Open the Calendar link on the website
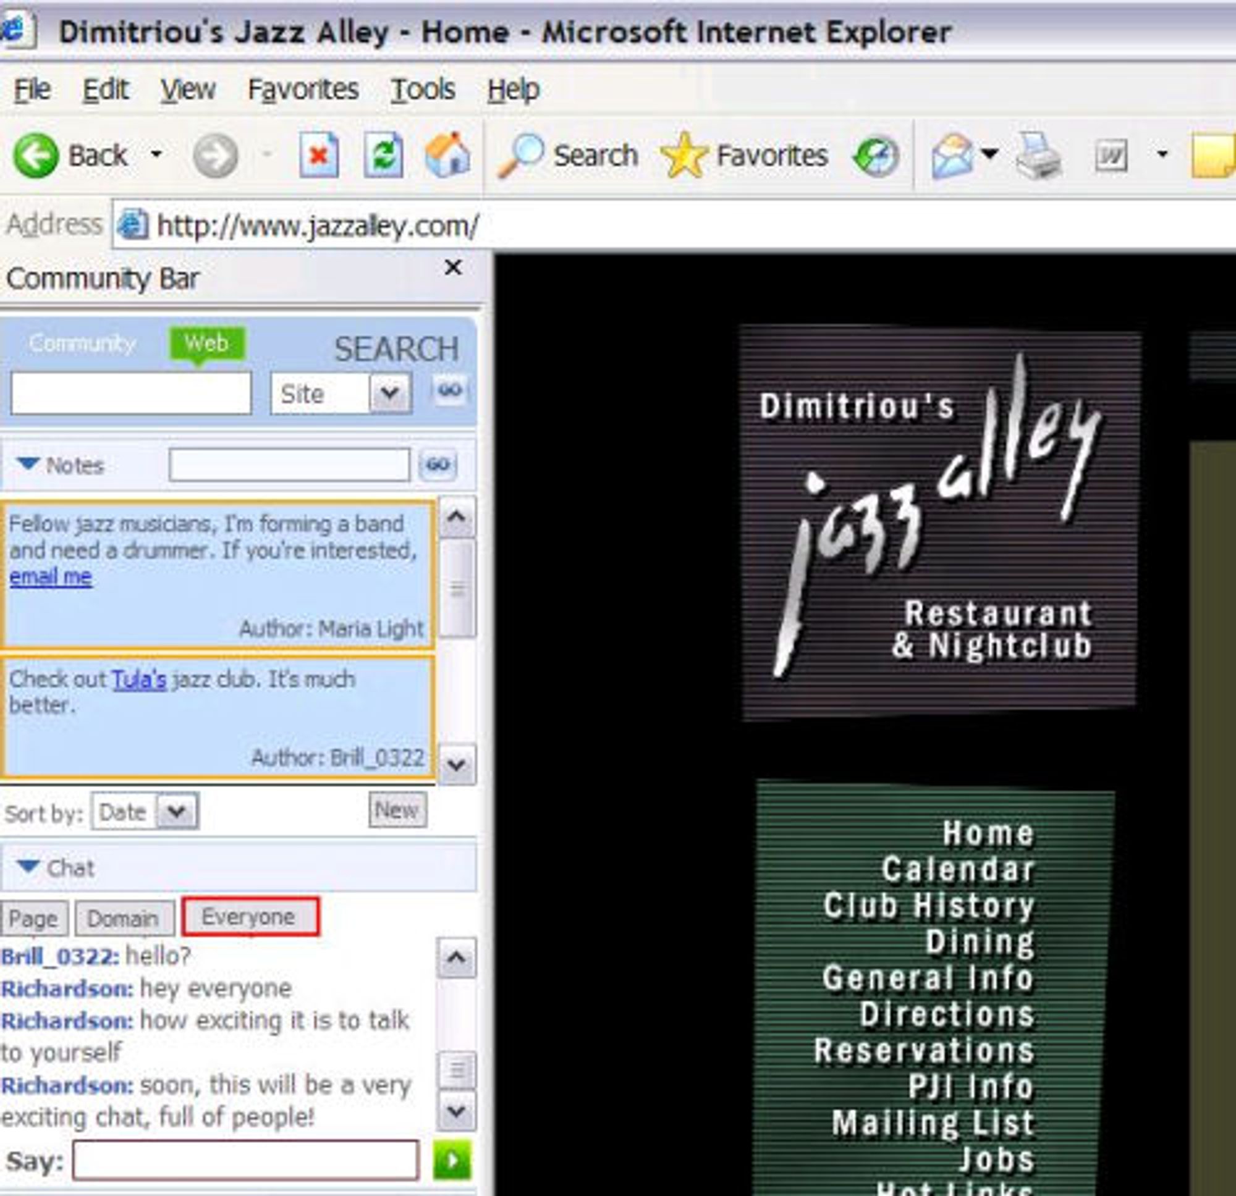The image size is (1236, 1196). tap(958, 869)
